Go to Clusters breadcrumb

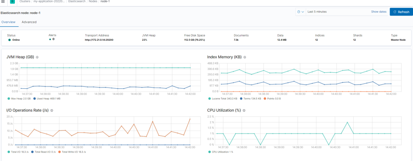click(x=25, y=2)
